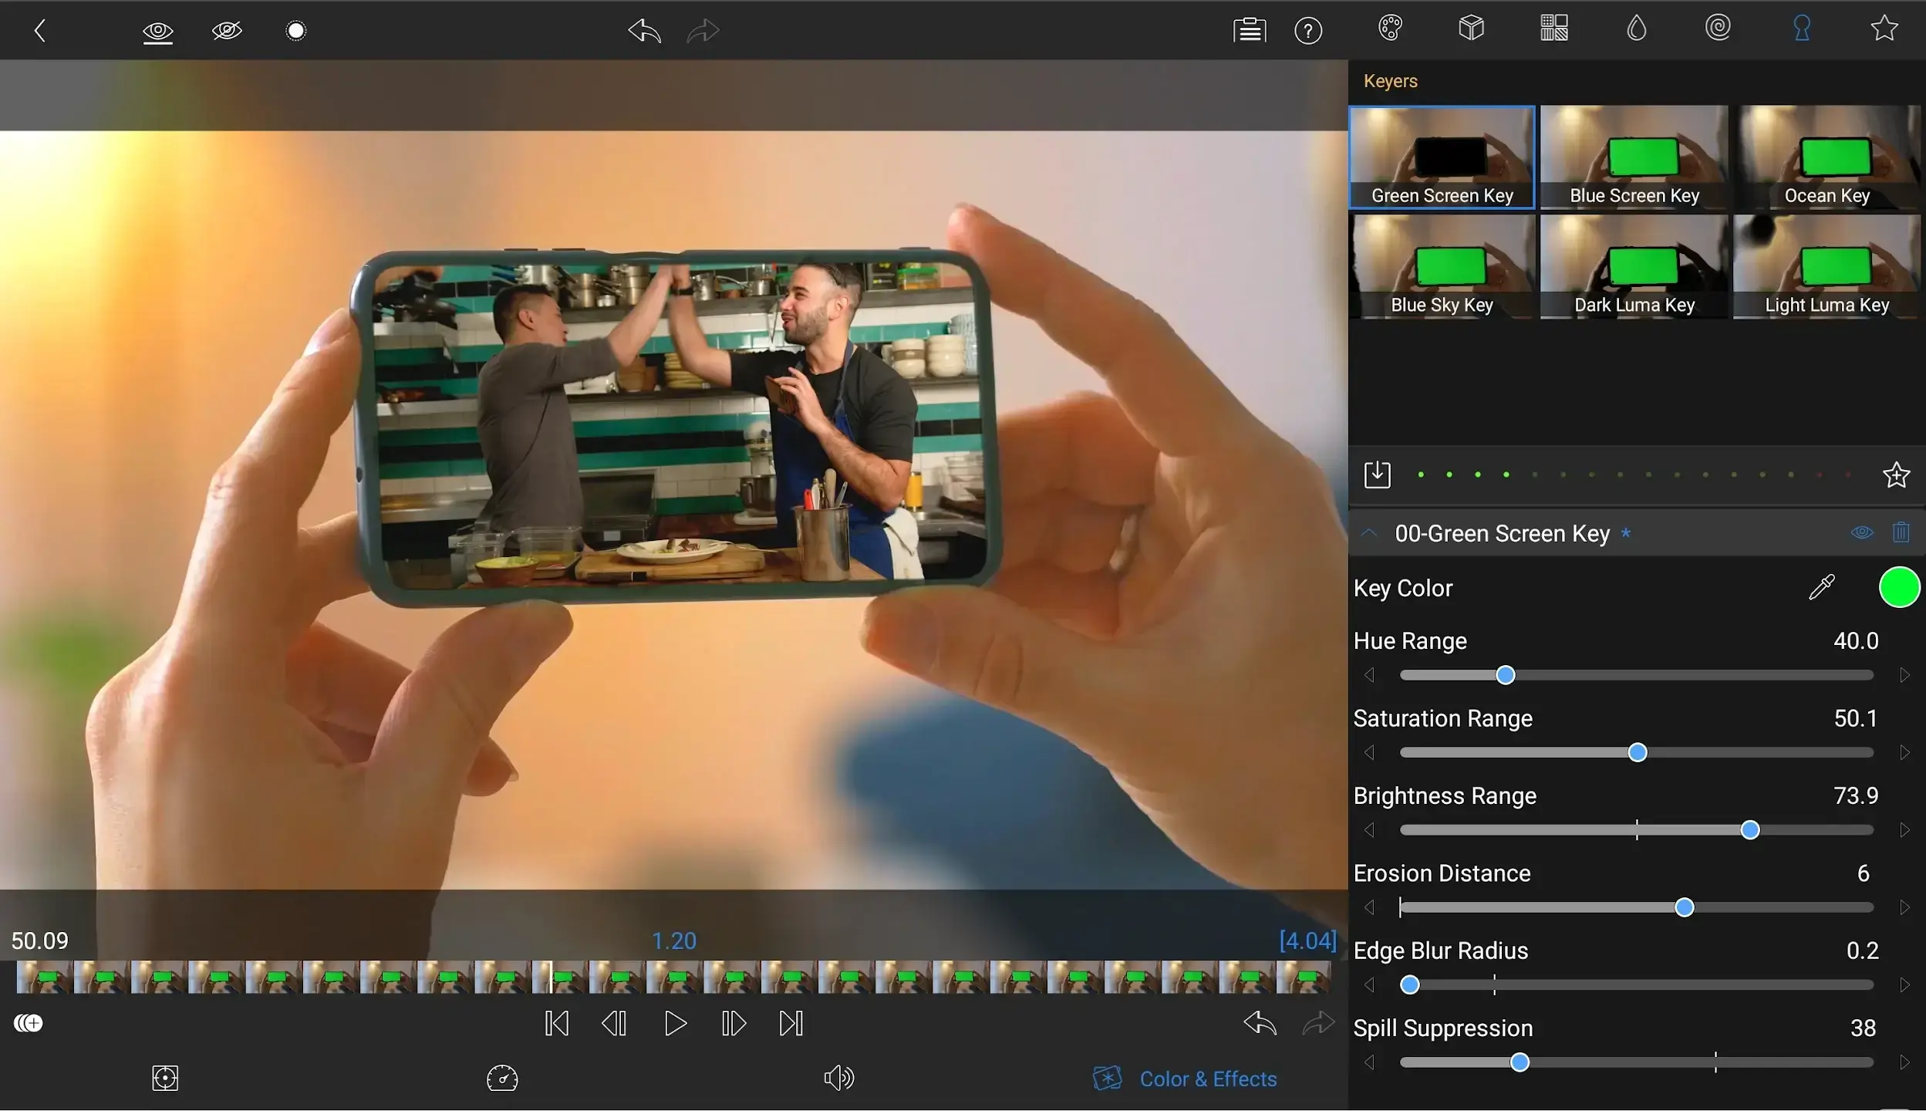Play the video preview

[x=673, y=1023]
